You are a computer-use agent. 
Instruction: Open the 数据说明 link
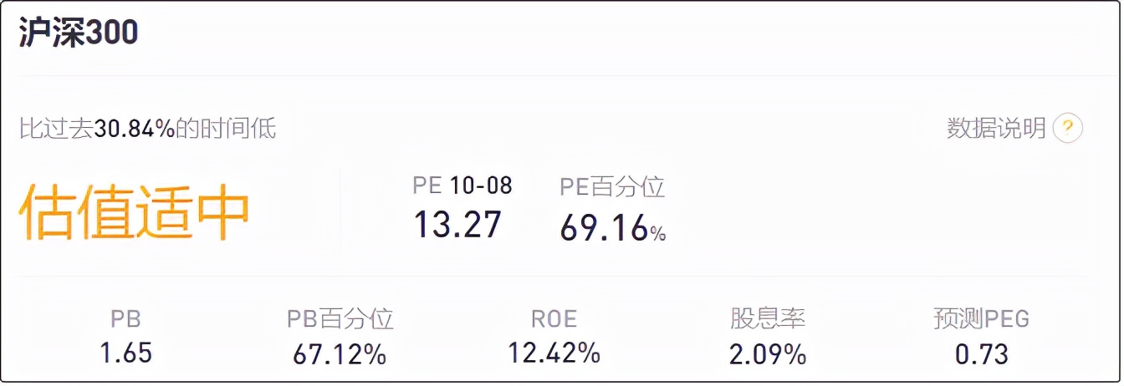tap(996, 129)
